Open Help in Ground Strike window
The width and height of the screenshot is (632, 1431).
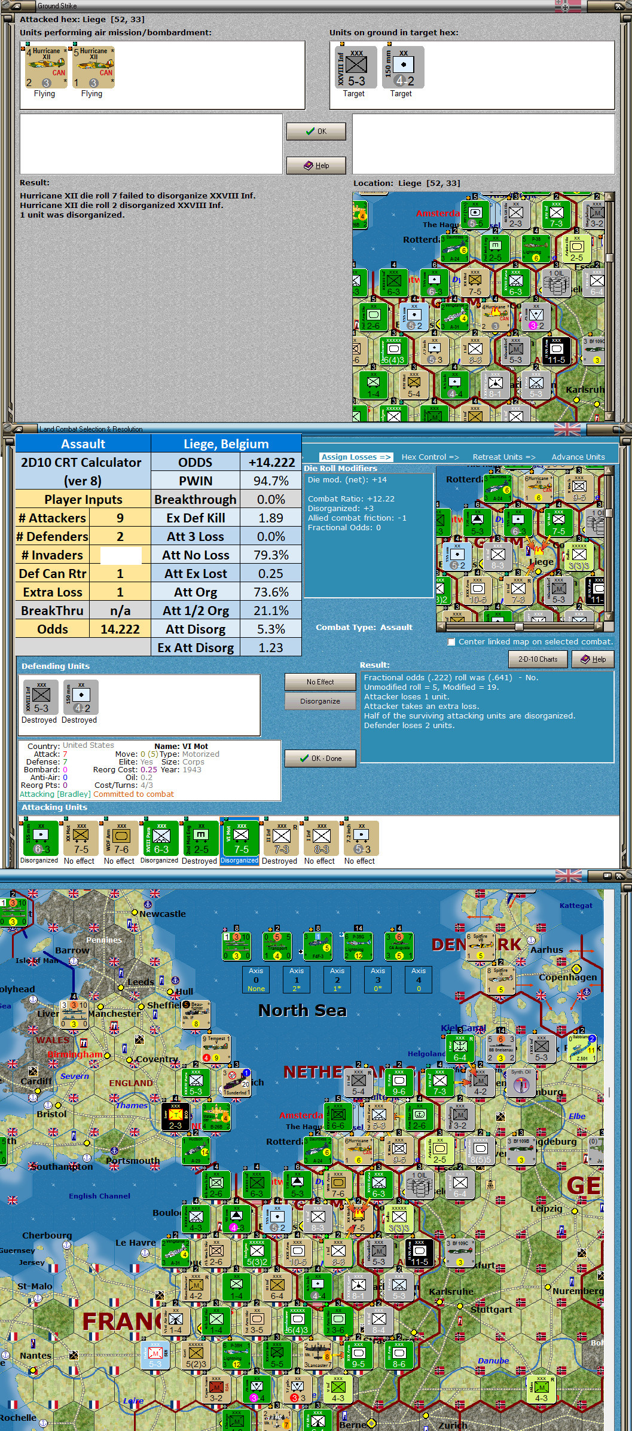tap(316, 166)
